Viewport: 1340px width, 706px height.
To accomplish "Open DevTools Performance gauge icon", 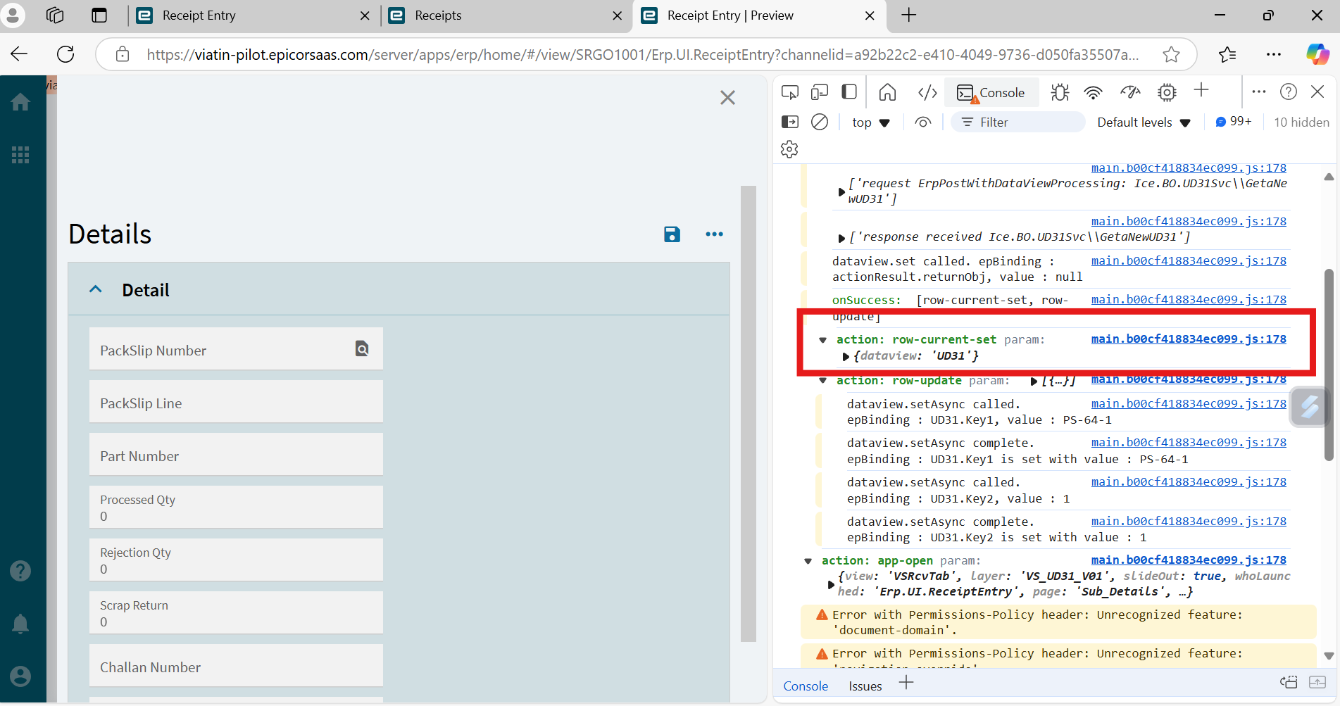I will (1130, 92).
